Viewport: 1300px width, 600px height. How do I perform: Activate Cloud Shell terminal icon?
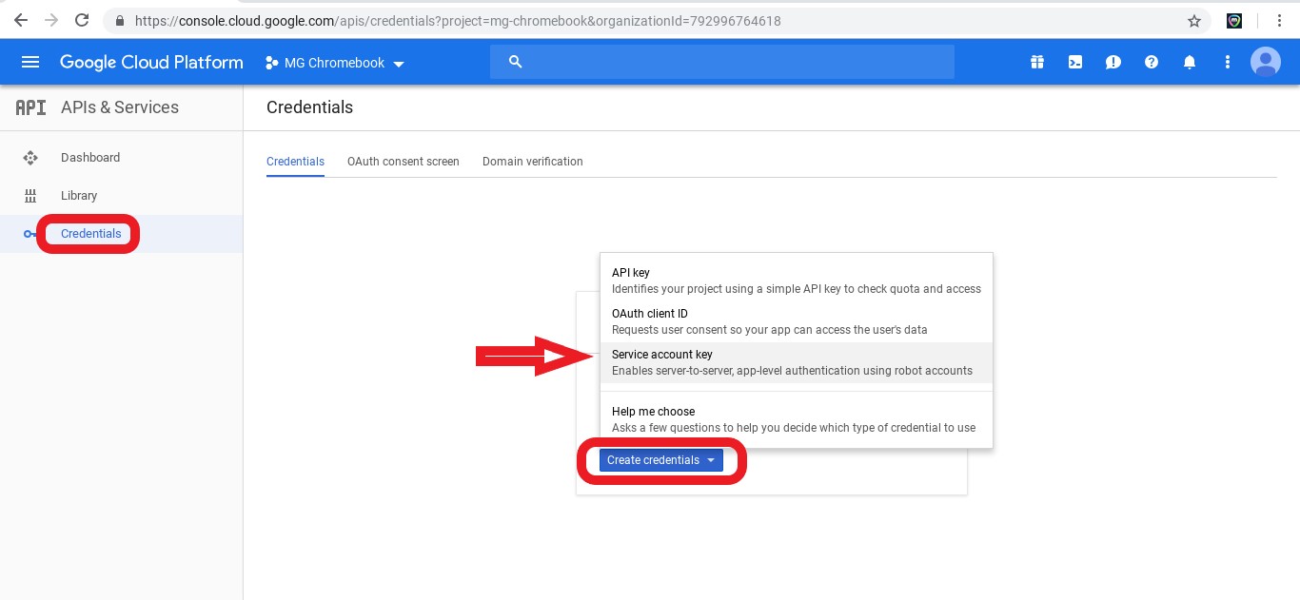(1074, 62)
